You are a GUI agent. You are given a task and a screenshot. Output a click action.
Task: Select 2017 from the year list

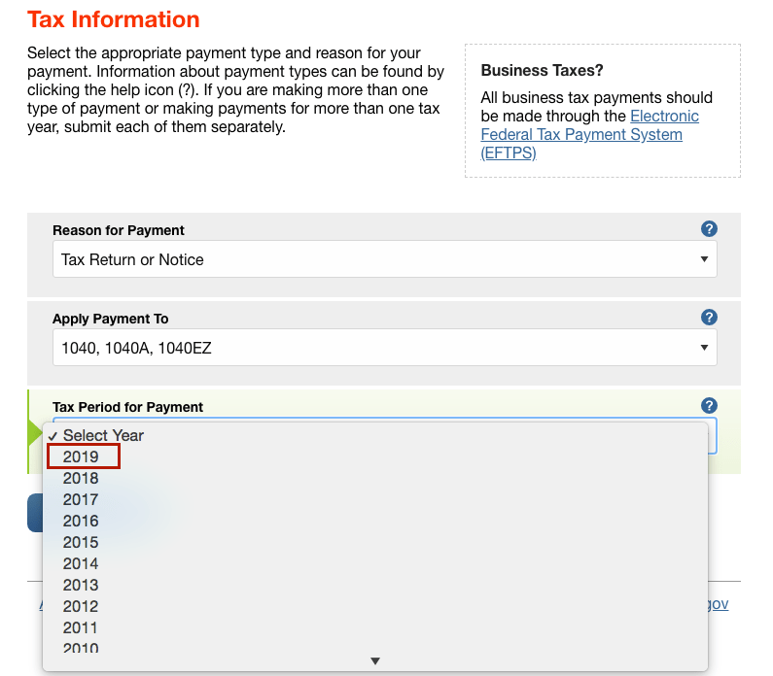(375, 499)
